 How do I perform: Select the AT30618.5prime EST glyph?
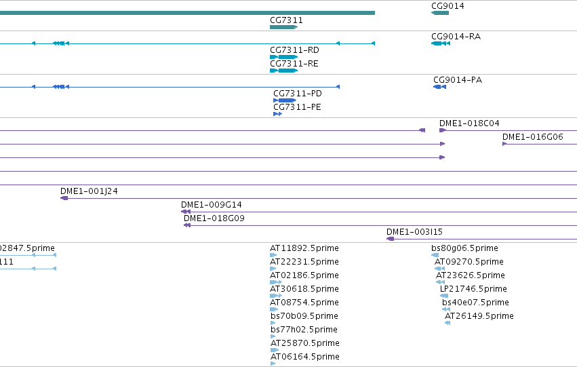click(x=276, y=296)
